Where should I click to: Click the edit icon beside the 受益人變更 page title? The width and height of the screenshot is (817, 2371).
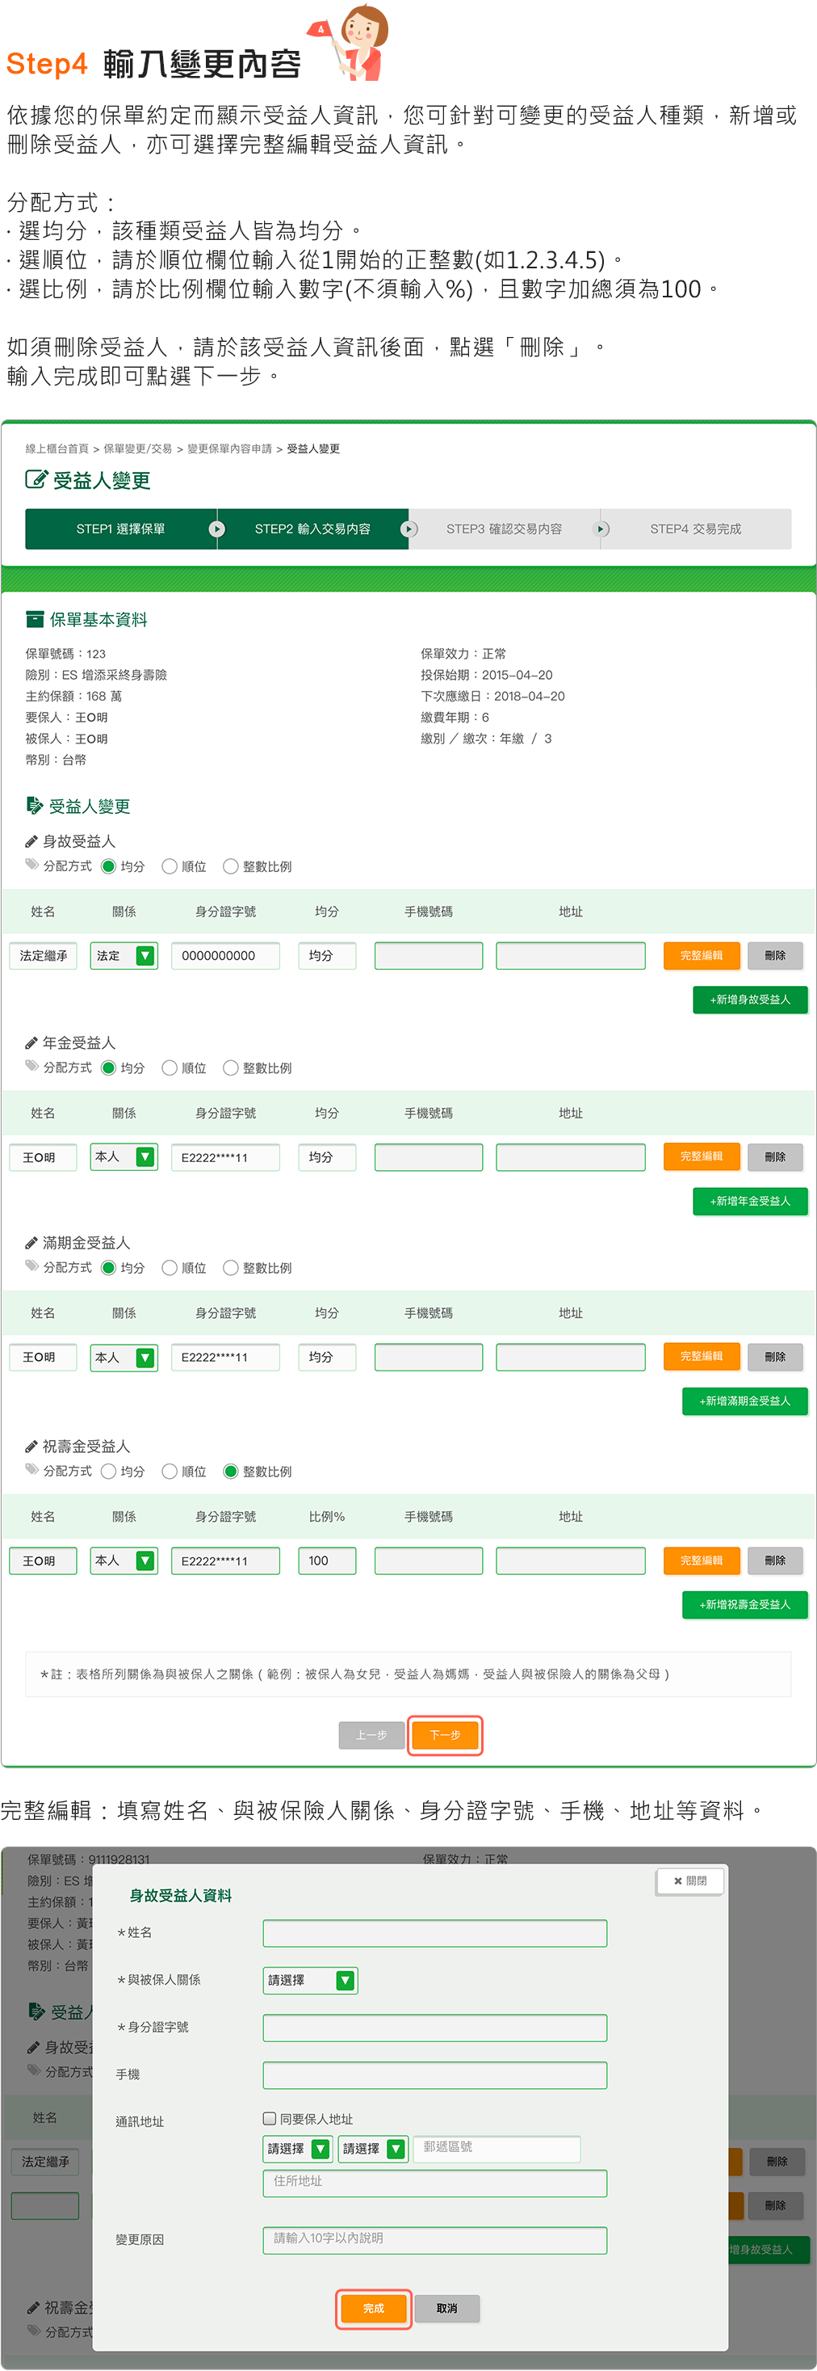[36, 478]
